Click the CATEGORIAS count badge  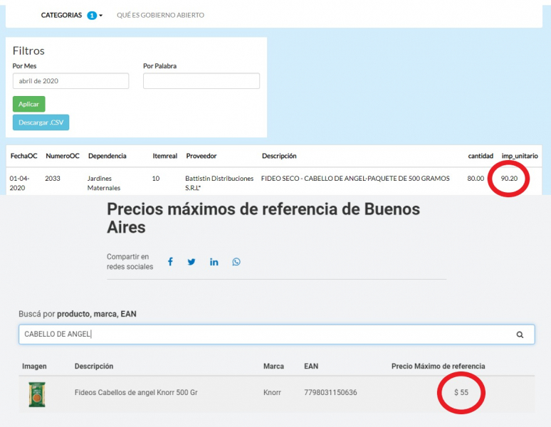coord(92,16)
